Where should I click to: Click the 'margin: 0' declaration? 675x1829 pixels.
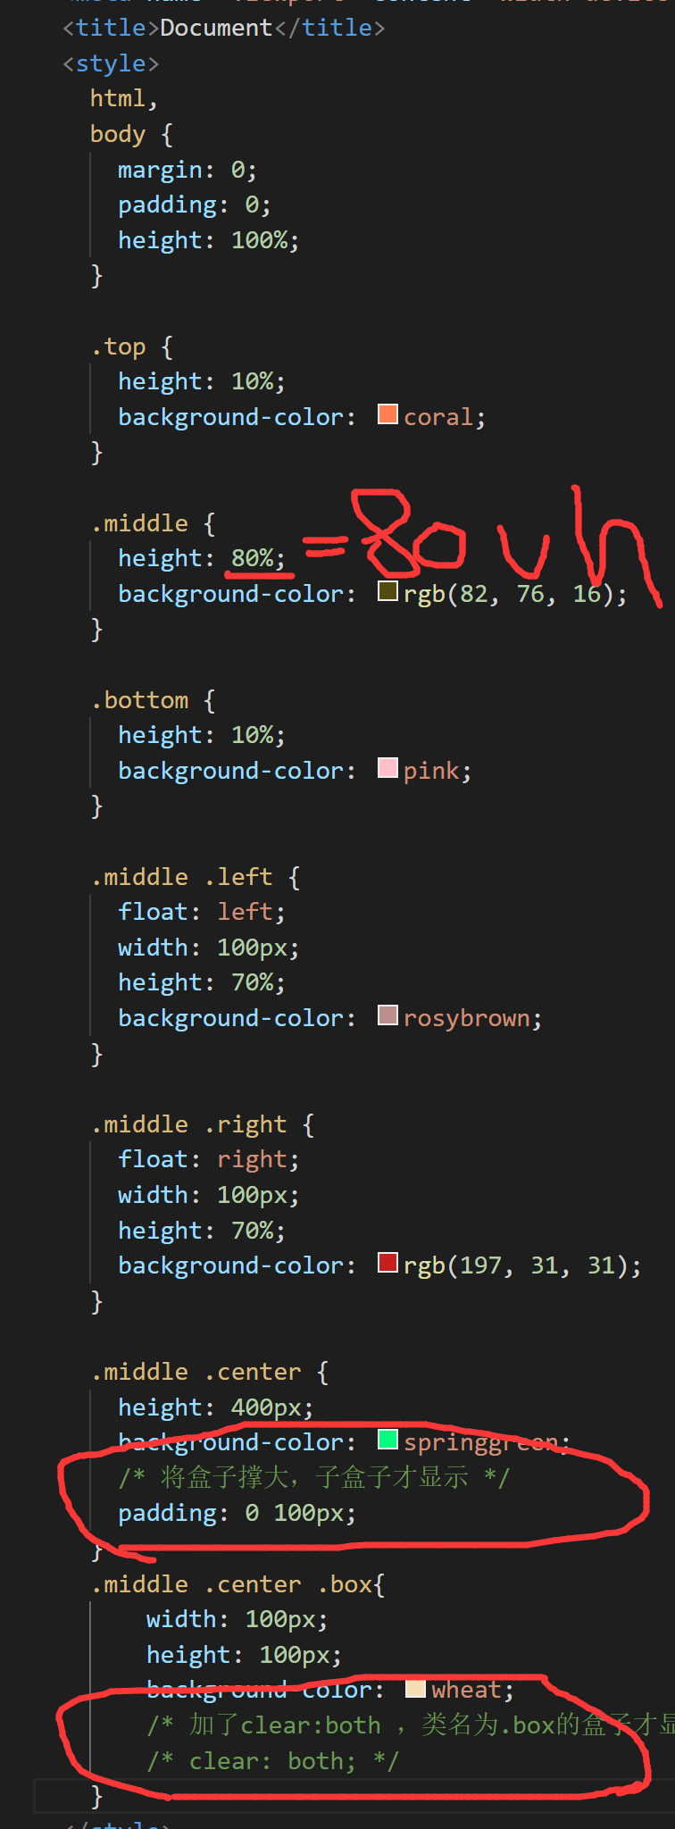pyautogui.click(x=187, y=170)
